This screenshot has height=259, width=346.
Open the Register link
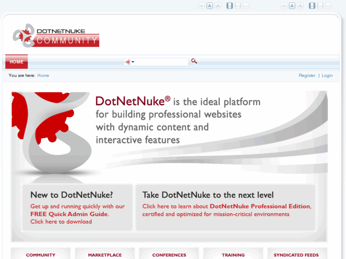[x=307, y=76]
